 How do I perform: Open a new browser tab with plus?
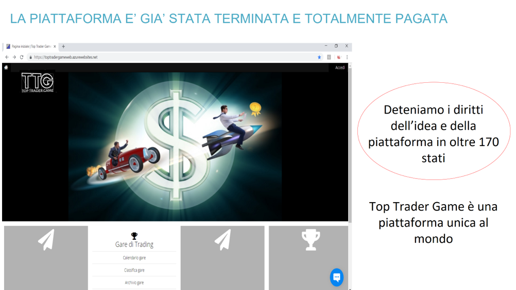[x=63, y=46]
